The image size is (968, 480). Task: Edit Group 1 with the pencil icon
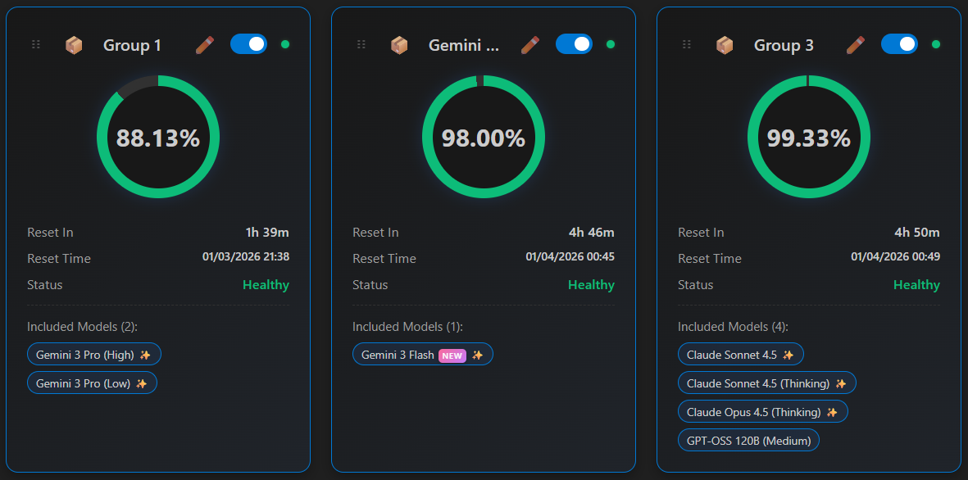pyautogui.click(x=204, y=44)
